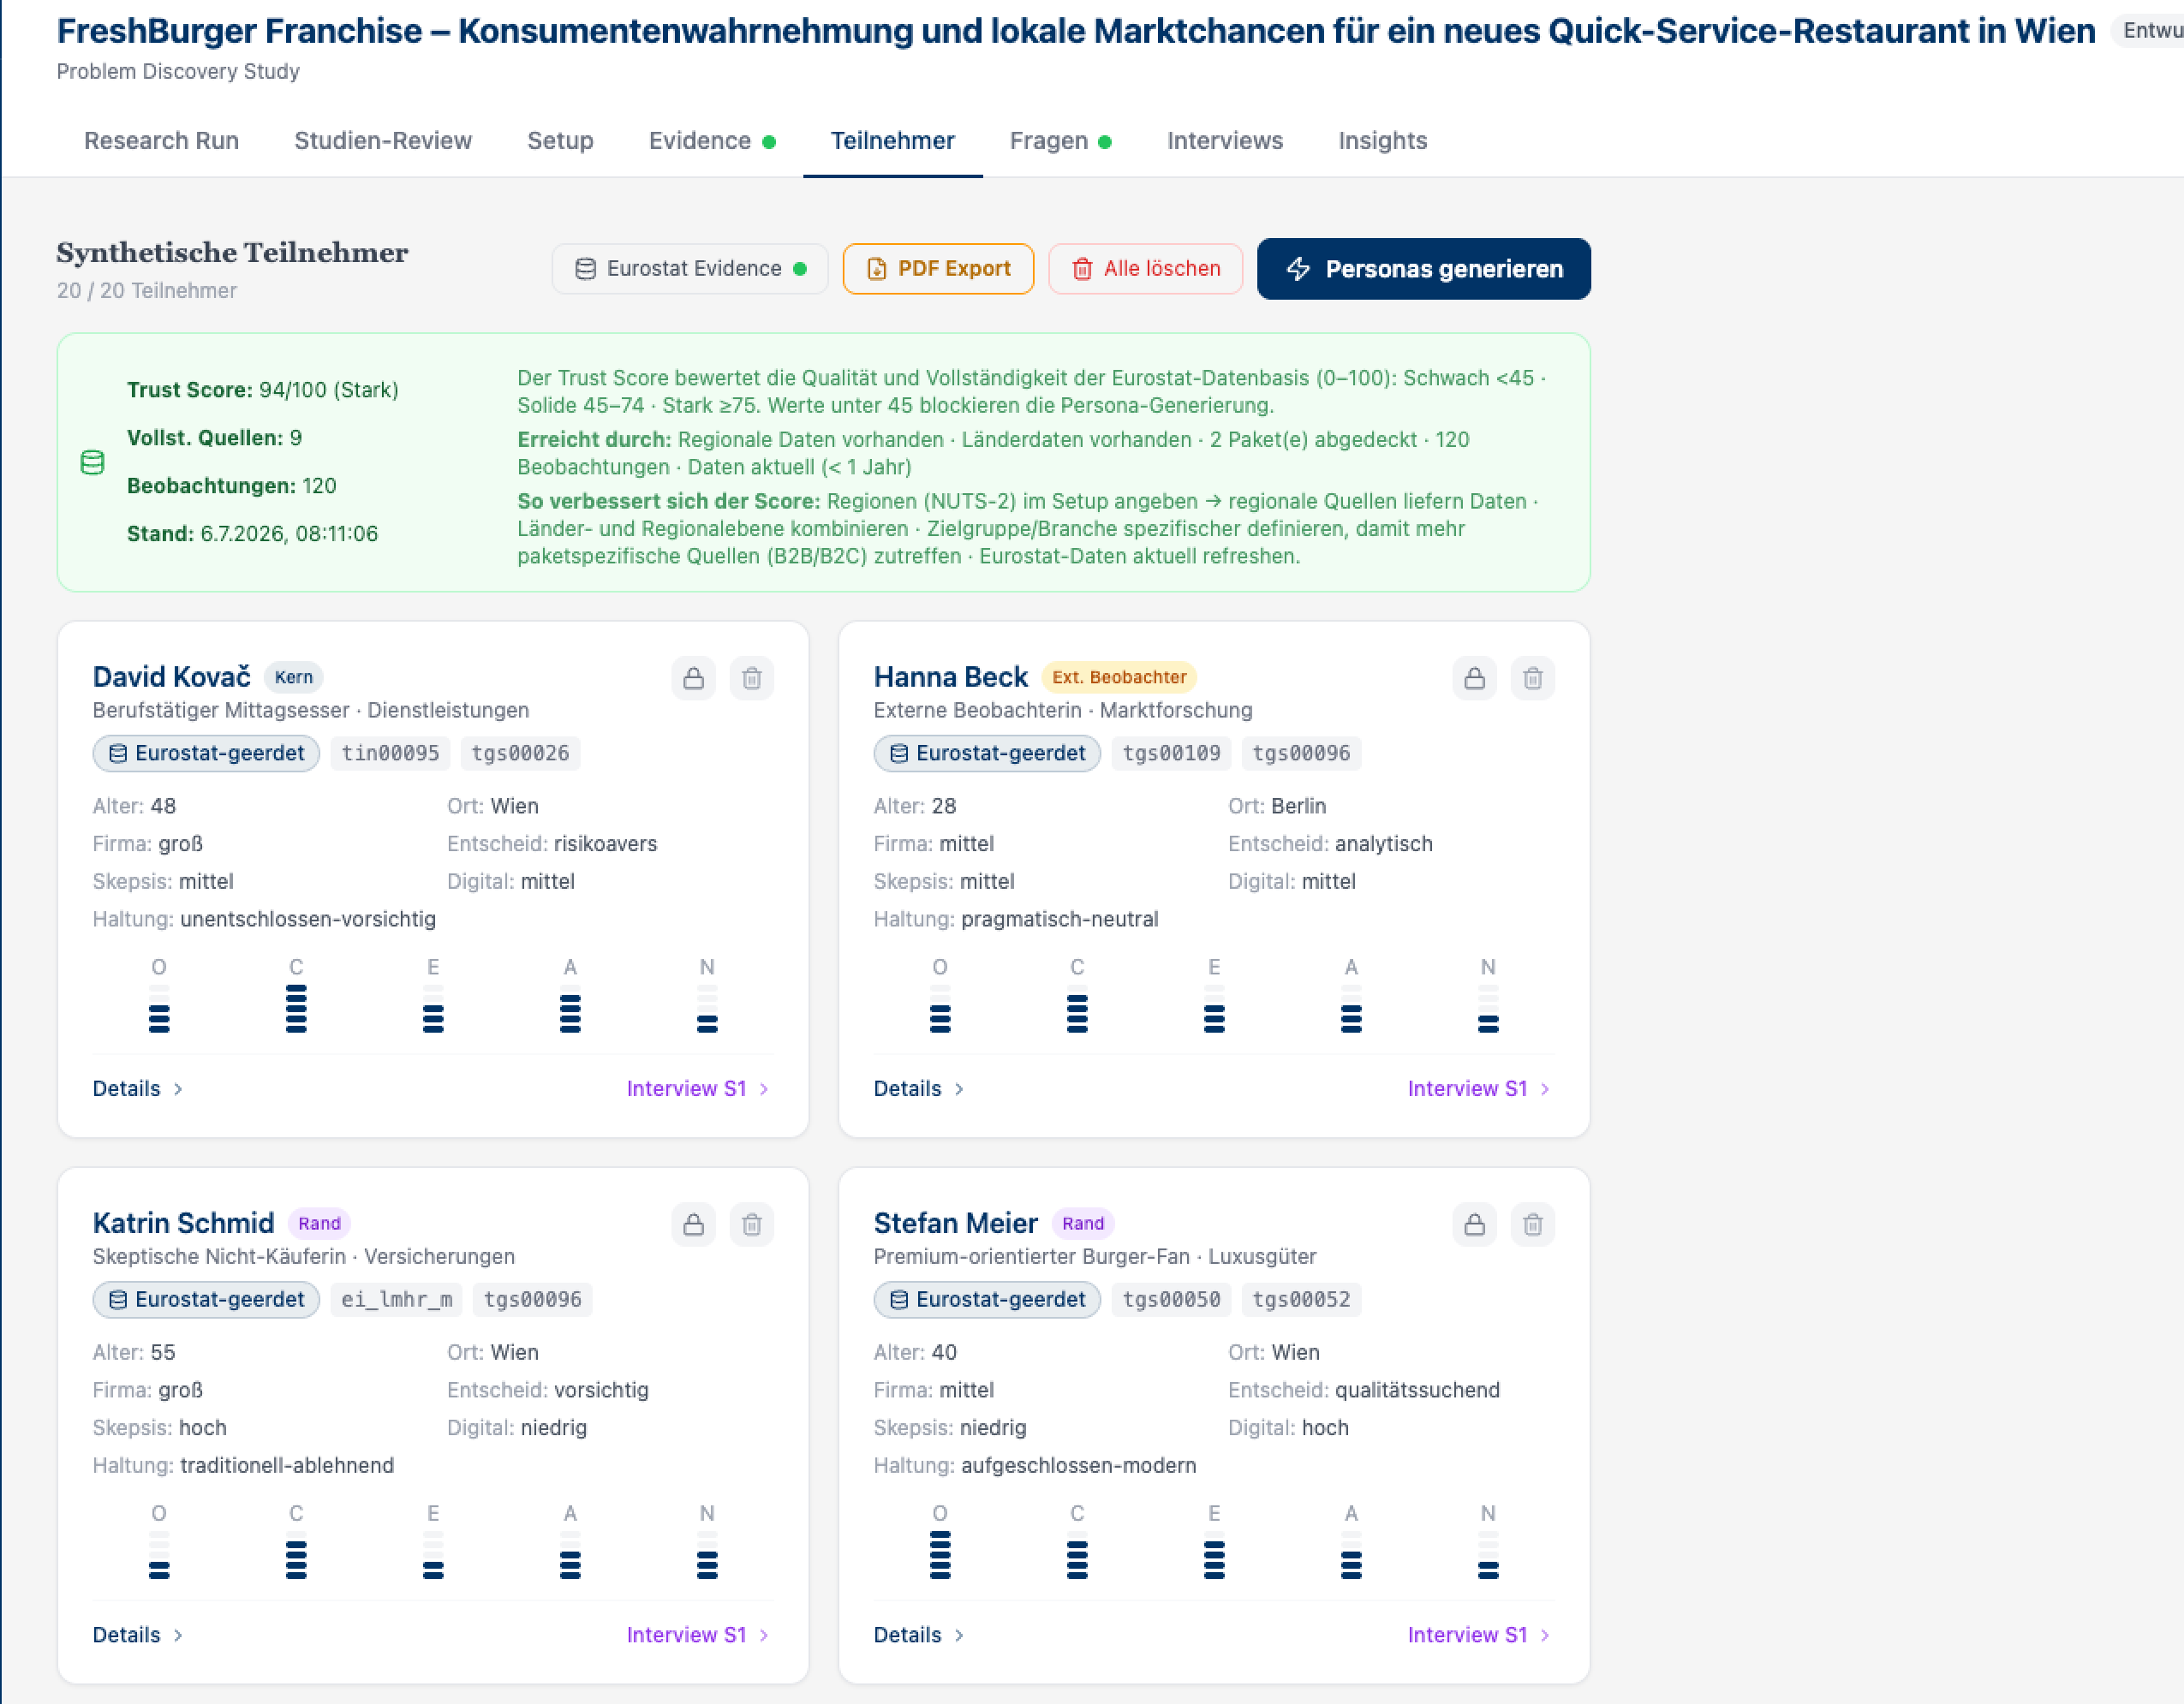Click the name Stefan Meier
This screenshot has height=1704, width=2184.
point(956,1223)
